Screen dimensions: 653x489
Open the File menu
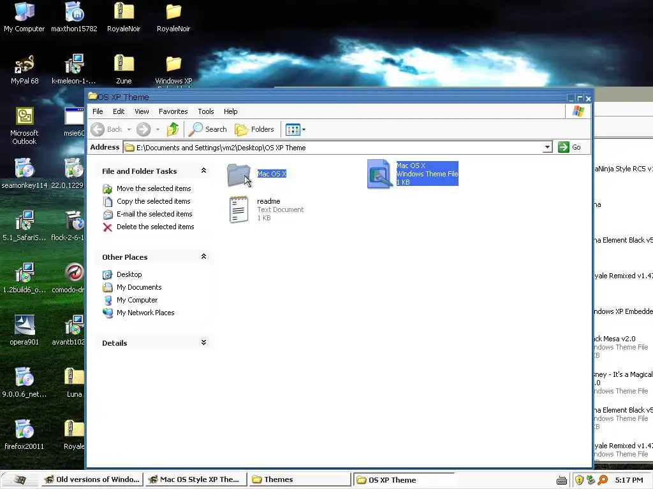pyautogui.click(x=98, y=111)
